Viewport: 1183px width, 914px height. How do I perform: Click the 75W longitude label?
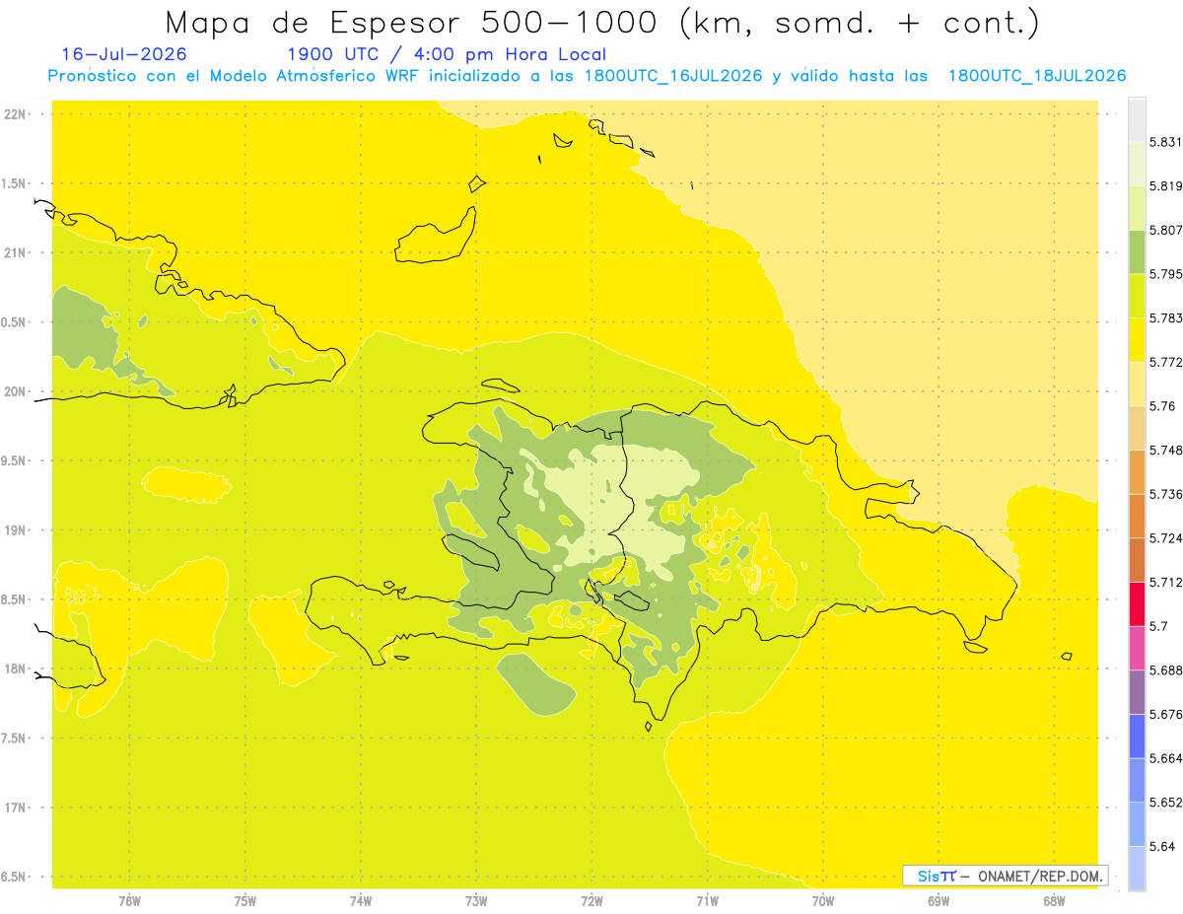click(x=245, y=901)
